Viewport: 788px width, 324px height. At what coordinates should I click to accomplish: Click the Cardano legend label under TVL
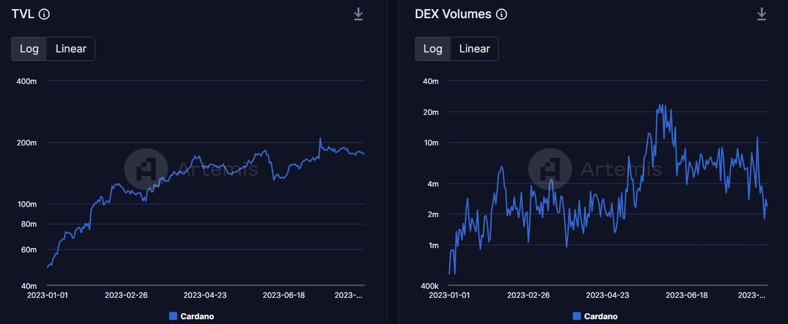pos(197,316)
